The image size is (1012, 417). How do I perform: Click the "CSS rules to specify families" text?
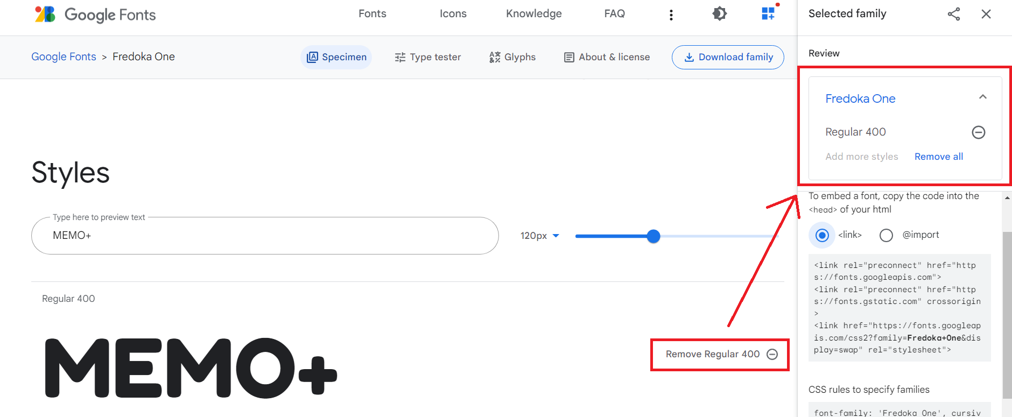(x=869, y=390)
